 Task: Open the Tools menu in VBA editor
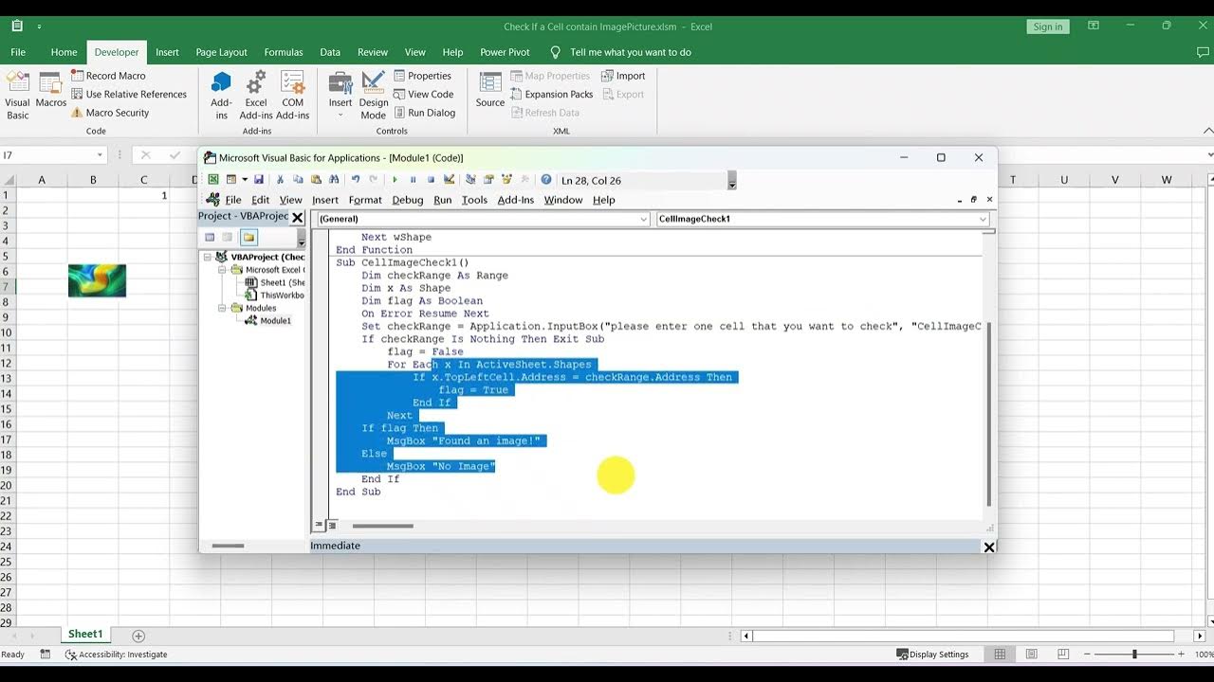474,200
